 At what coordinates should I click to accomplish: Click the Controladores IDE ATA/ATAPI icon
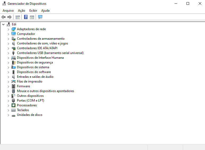(13, 48)
